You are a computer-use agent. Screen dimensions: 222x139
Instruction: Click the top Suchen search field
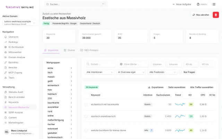pos(76,5)
